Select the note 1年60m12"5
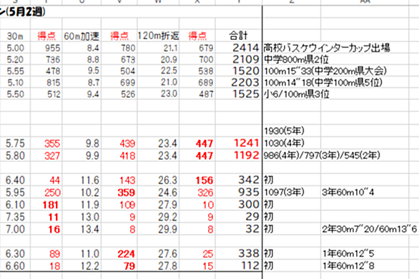Viewport: 419px width, 279px height. coord(348,253)
